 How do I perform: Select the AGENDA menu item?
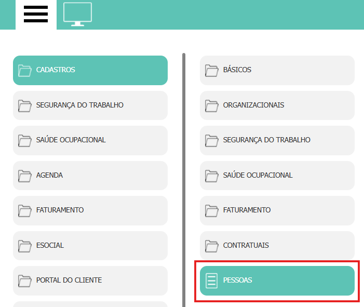[x=90, y=176]
